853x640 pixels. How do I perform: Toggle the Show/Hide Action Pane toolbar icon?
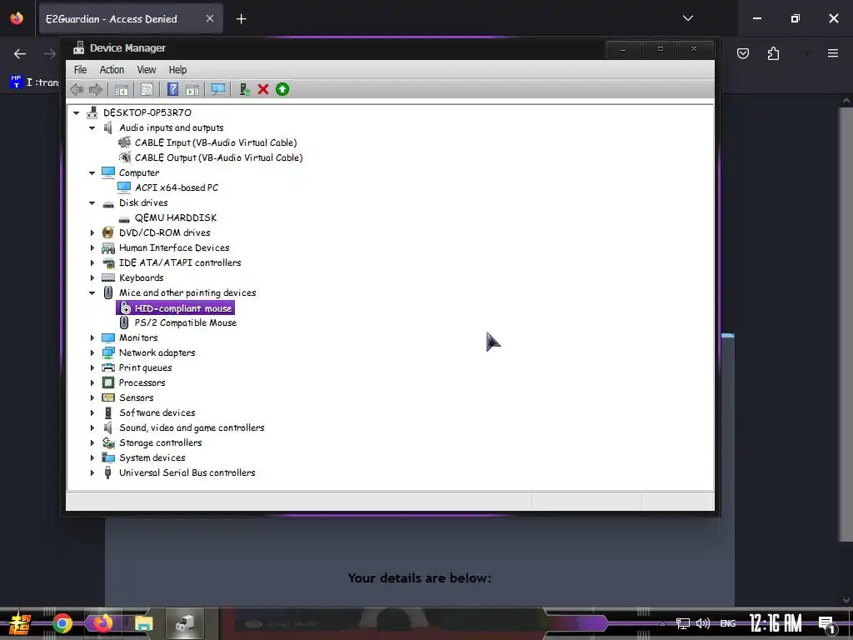192,89
